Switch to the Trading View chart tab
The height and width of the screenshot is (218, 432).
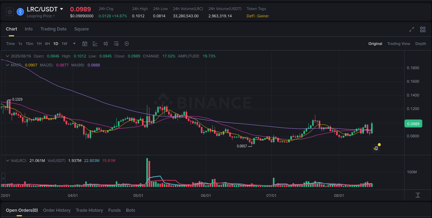[x=398, y=44]
